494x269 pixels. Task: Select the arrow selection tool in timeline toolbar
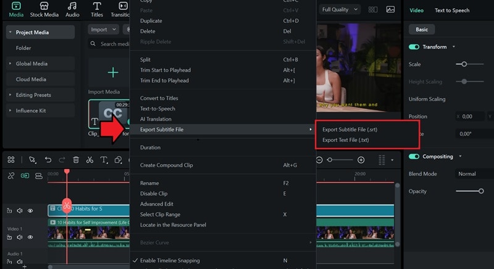tap(32, 160)
